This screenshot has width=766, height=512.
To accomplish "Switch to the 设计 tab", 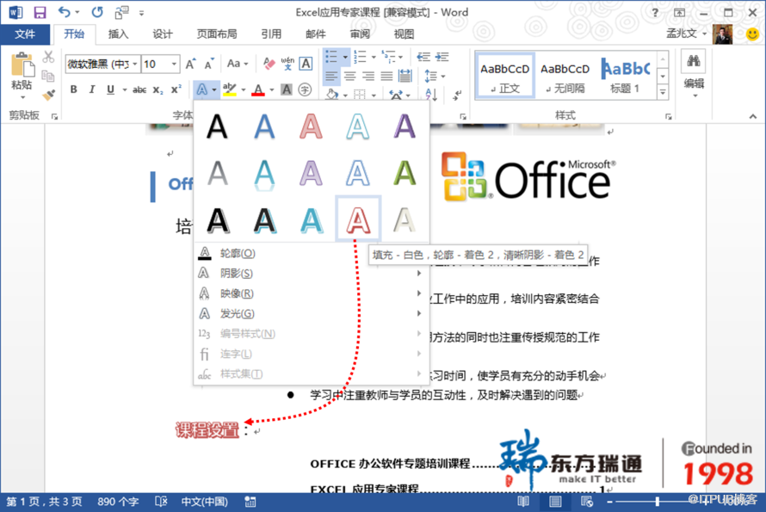I will (x=163, y=34).
